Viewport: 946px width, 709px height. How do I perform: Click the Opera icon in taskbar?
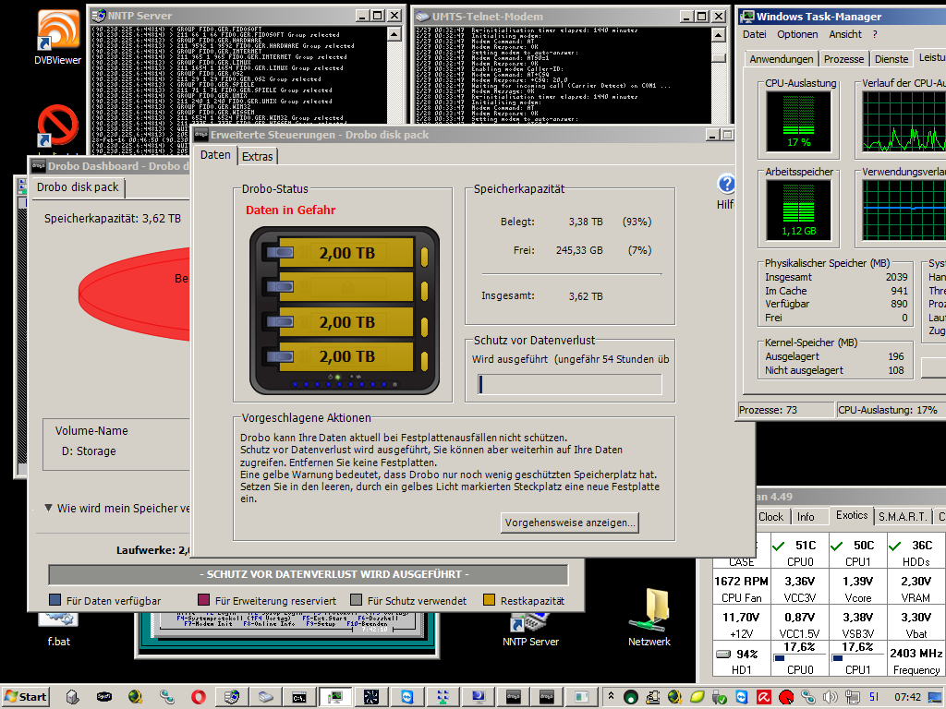pyautogui.click(x=199, y=697)
